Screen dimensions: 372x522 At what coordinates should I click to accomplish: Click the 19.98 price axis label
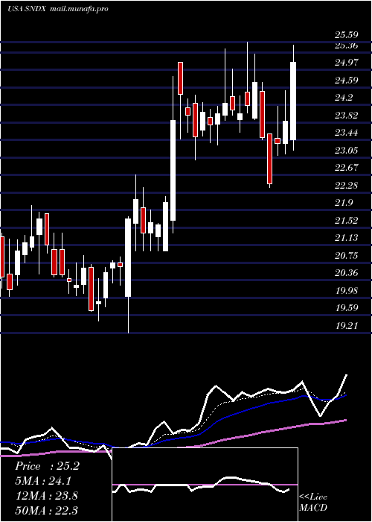346,291
